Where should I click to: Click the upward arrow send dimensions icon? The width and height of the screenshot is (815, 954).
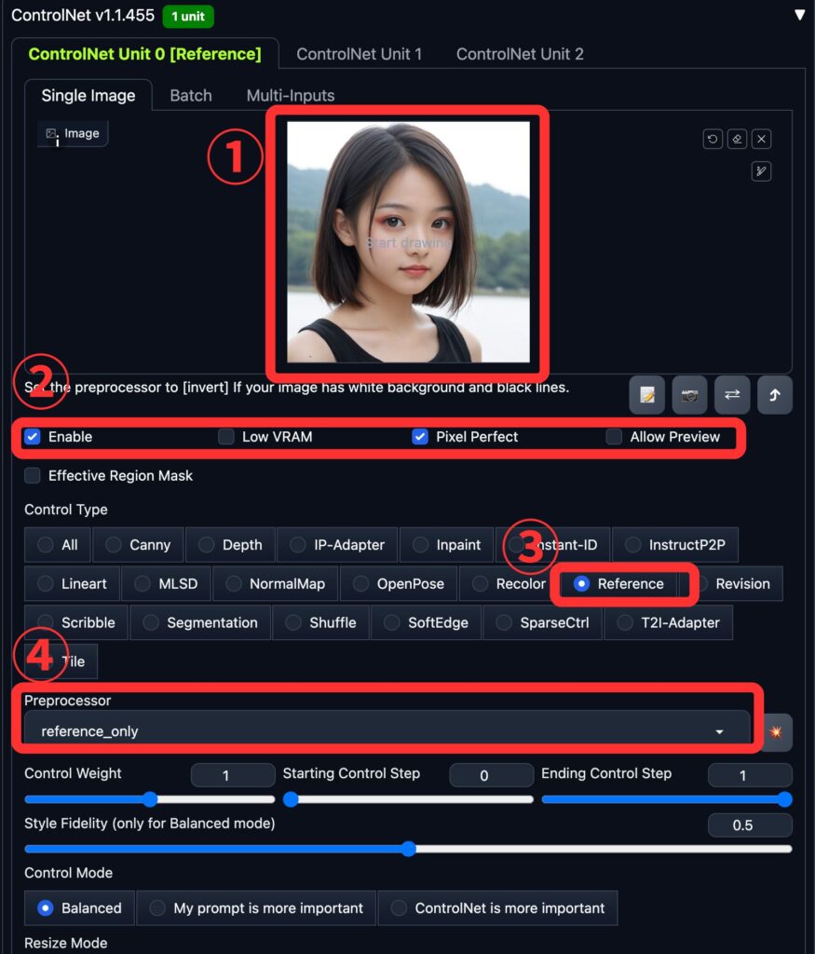click(774, 395)
